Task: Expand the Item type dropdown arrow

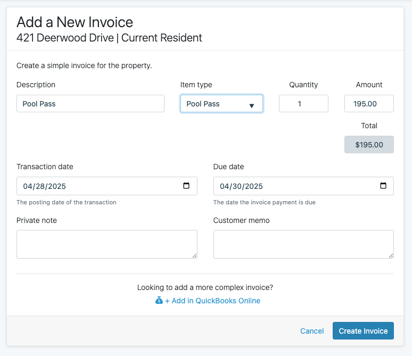Action: click(x=251, y=105)
